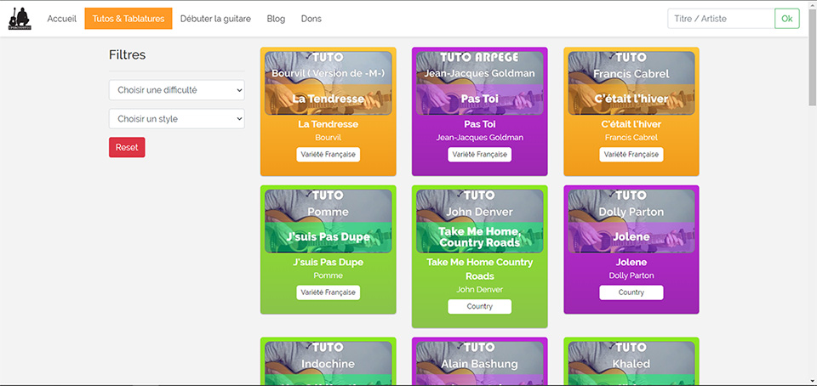Screen dimensions: 817x386
Task: Open the Tutos & Tablatures tab
Action: 129,19
